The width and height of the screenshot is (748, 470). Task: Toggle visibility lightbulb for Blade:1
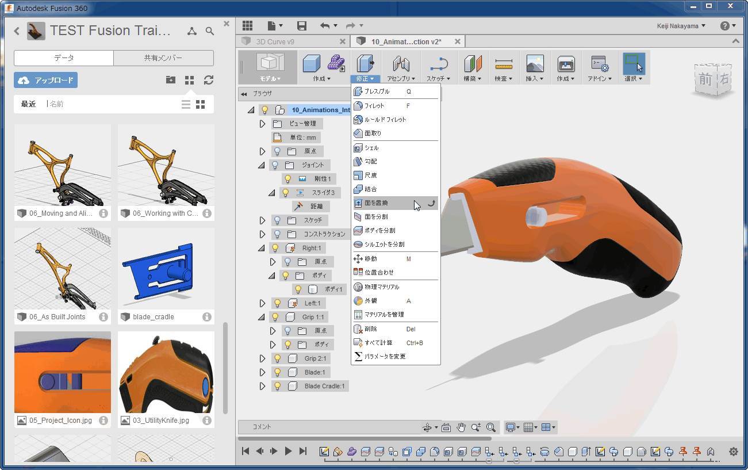(x=277, y=372)
